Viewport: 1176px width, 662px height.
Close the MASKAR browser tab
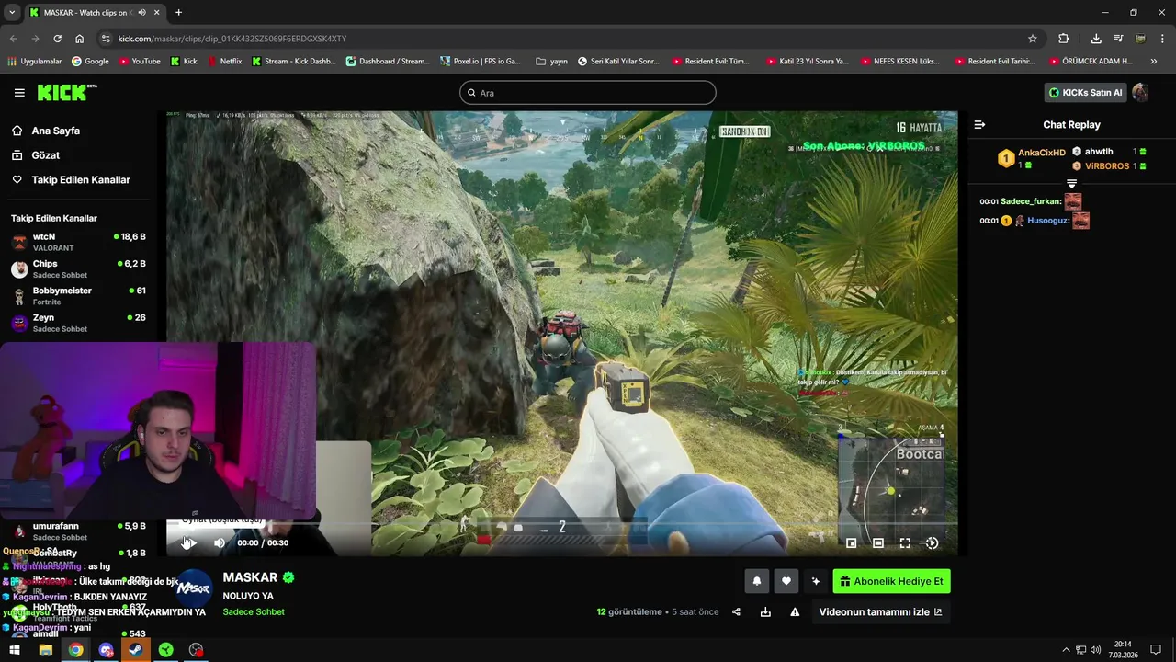(x=156, y=13)
